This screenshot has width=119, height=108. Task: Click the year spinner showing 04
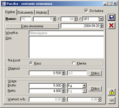pyautogui.click(x=76, y=19)
